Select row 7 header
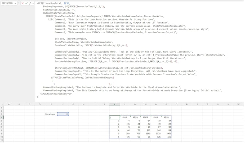248x145 pixels. 2,127
